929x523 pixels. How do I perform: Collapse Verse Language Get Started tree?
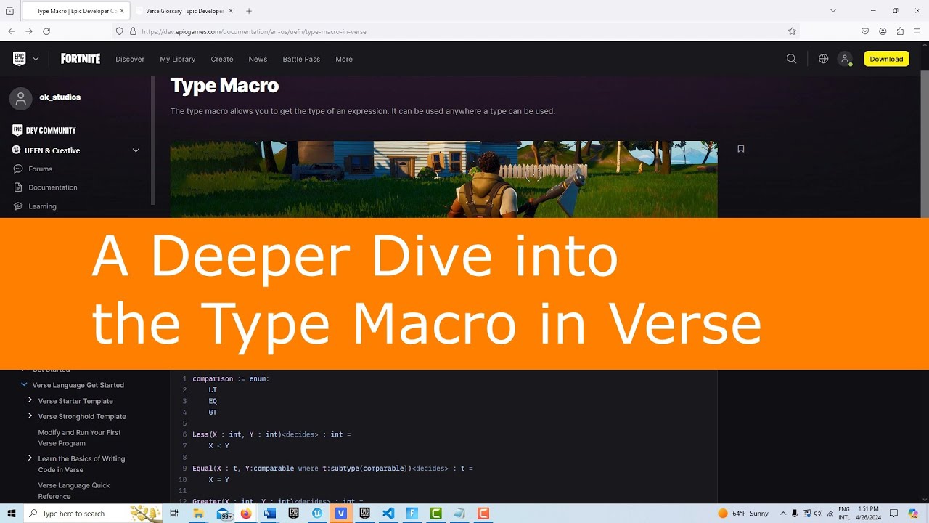24,384
